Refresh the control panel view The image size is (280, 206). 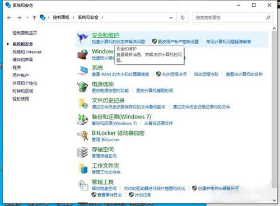click(x=183, y=17)
